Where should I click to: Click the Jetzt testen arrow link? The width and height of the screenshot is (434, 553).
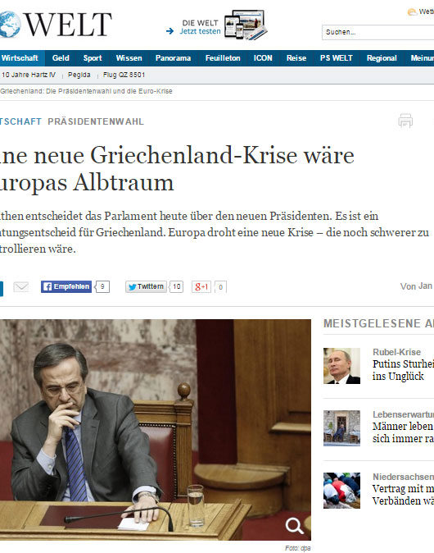[x=193, y=31]
